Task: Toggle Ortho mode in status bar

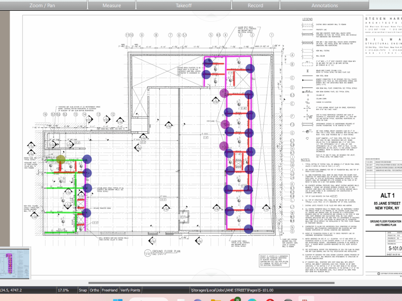Action: click(94, 290)
